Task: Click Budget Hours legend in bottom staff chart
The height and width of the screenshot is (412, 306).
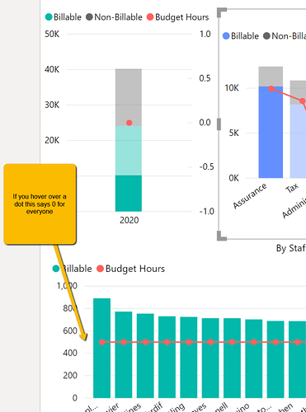Action: click(131, 269)
